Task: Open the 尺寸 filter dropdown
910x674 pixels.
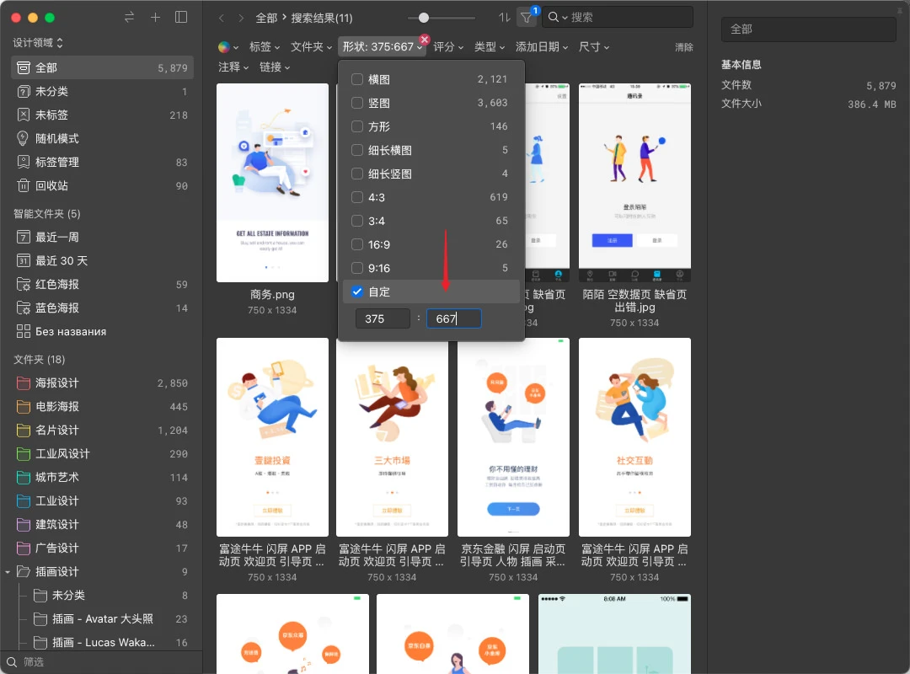Action: 593,47
